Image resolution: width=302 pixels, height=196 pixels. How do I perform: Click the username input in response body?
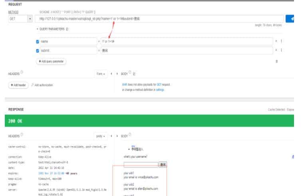coord(141,164)
